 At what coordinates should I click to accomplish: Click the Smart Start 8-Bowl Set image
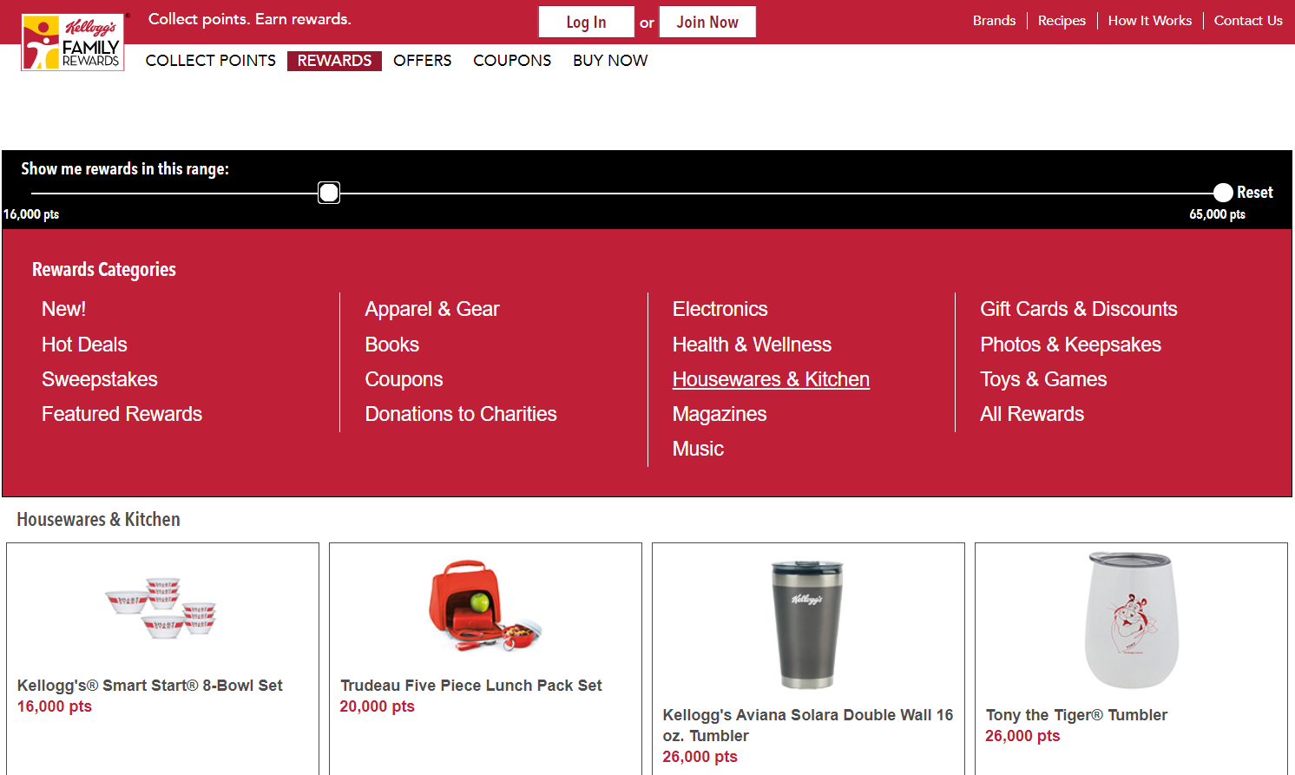[162, 608]
